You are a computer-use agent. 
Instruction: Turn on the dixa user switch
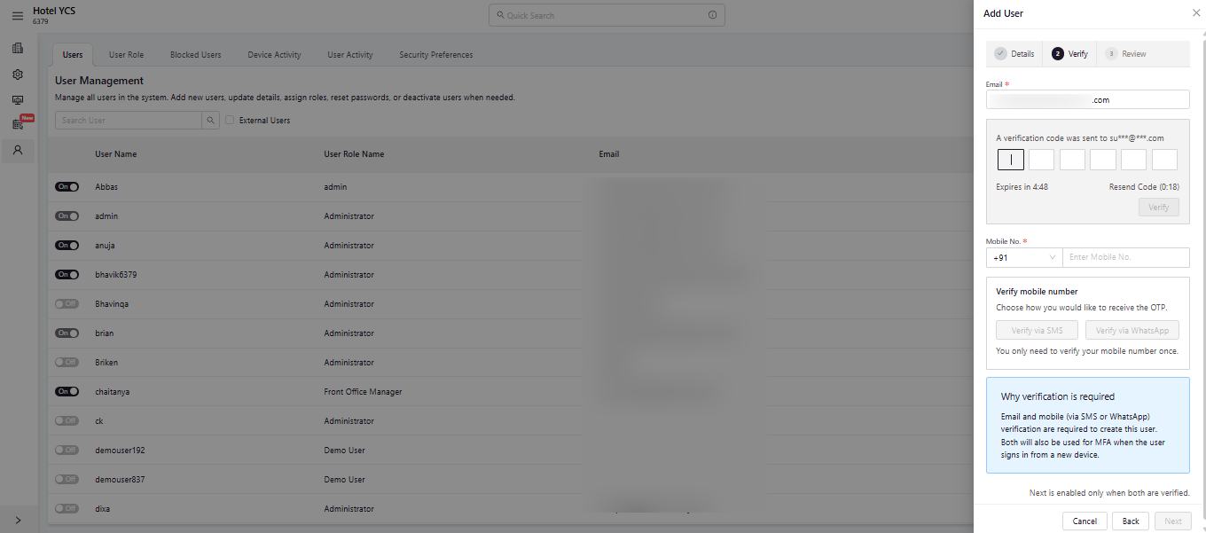pyautogui.click(x=67, y=509)
